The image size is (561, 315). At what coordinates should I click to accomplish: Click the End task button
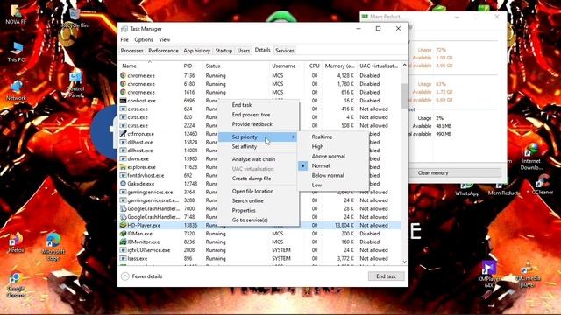coord(386,276)
